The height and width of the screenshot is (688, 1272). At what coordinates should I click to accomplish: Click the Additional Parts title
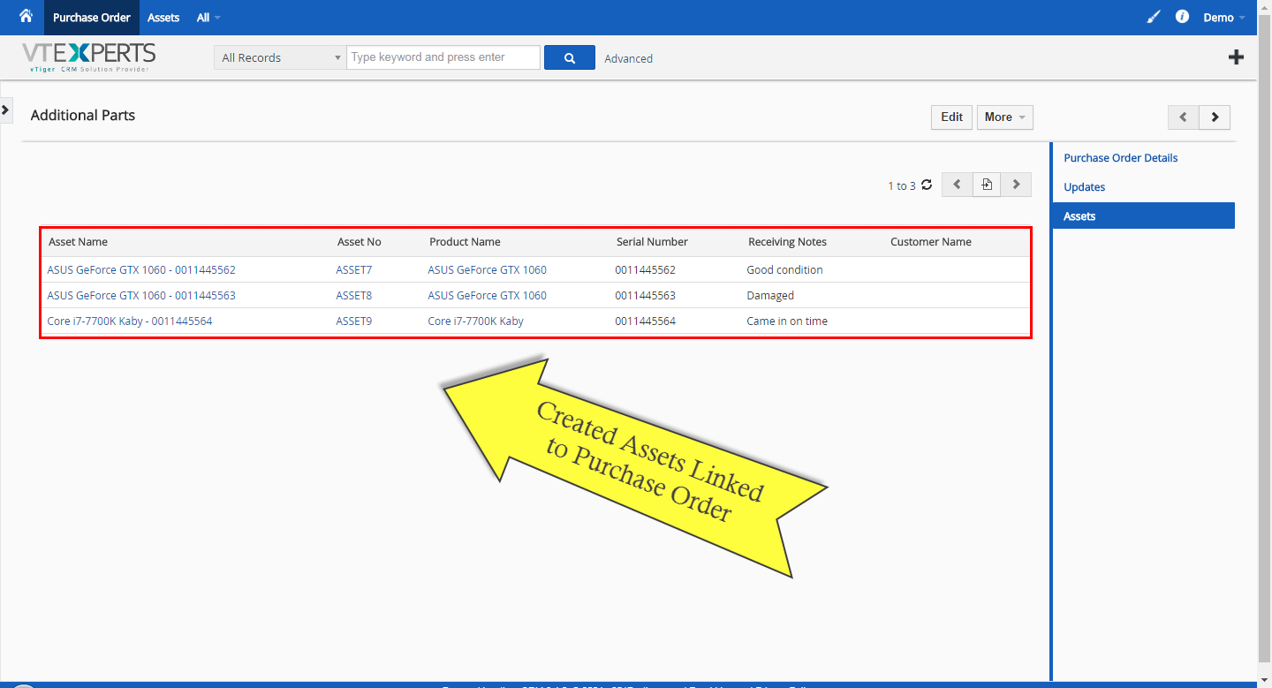pos(83,116)
